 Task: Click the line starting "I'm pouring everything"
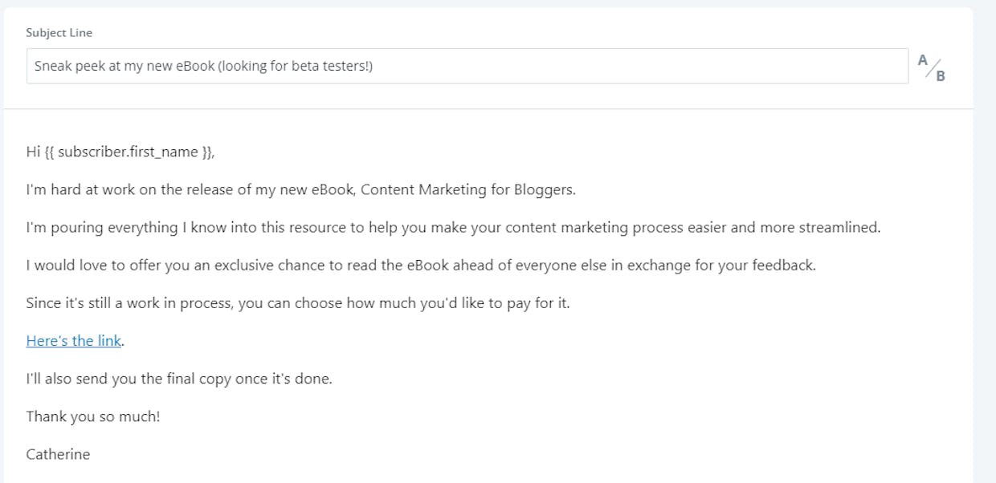click(x=454, y=227)
